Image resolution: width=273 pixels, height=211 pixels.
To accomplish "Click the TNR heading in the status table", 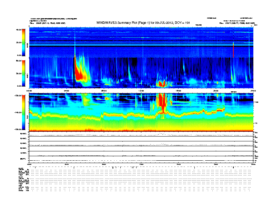I will pyautogui.click(x=20, y=185).
